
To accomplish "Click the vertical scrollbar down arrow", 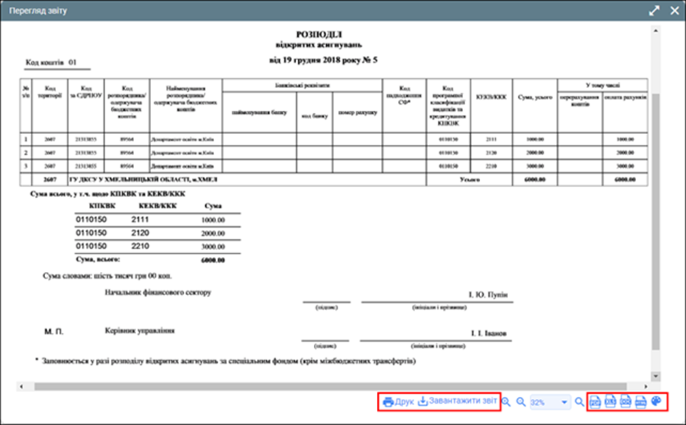I will [x=656, y=376].
